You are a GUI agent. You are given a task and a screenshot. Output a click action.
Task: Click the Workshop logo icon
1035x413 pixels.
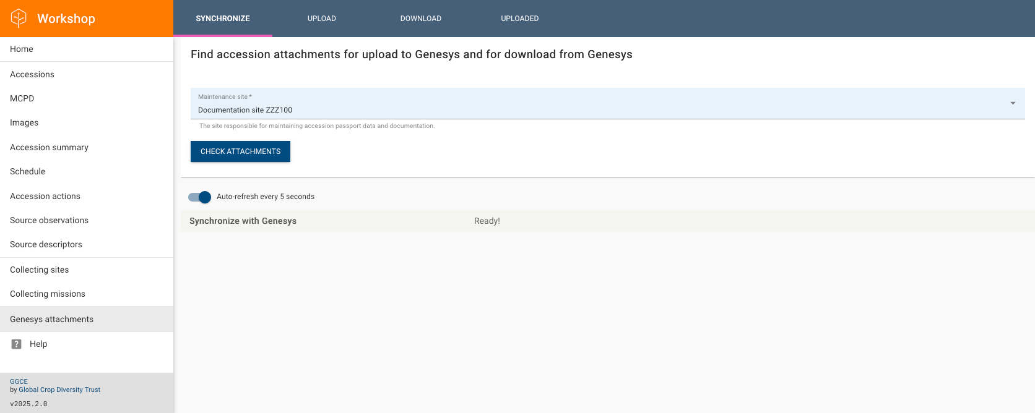click(19, 19)
